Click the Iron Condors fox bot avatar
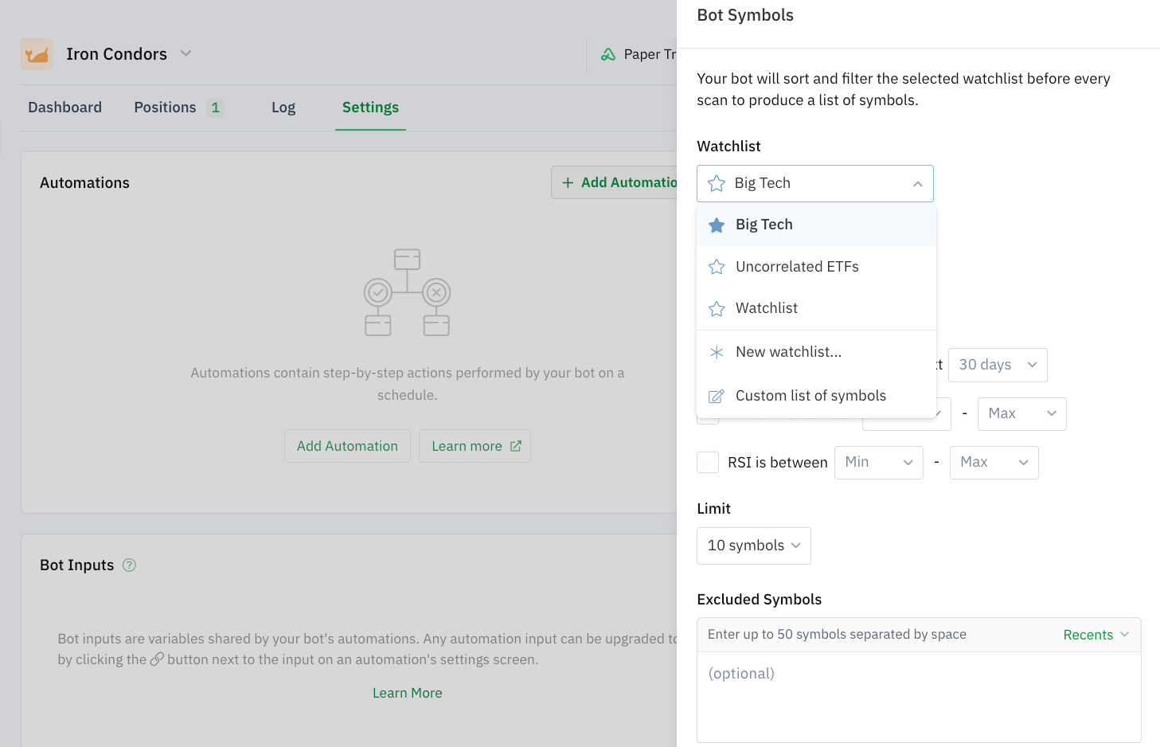The width and height of the screenshot is (1160, 747). [37, 53]
